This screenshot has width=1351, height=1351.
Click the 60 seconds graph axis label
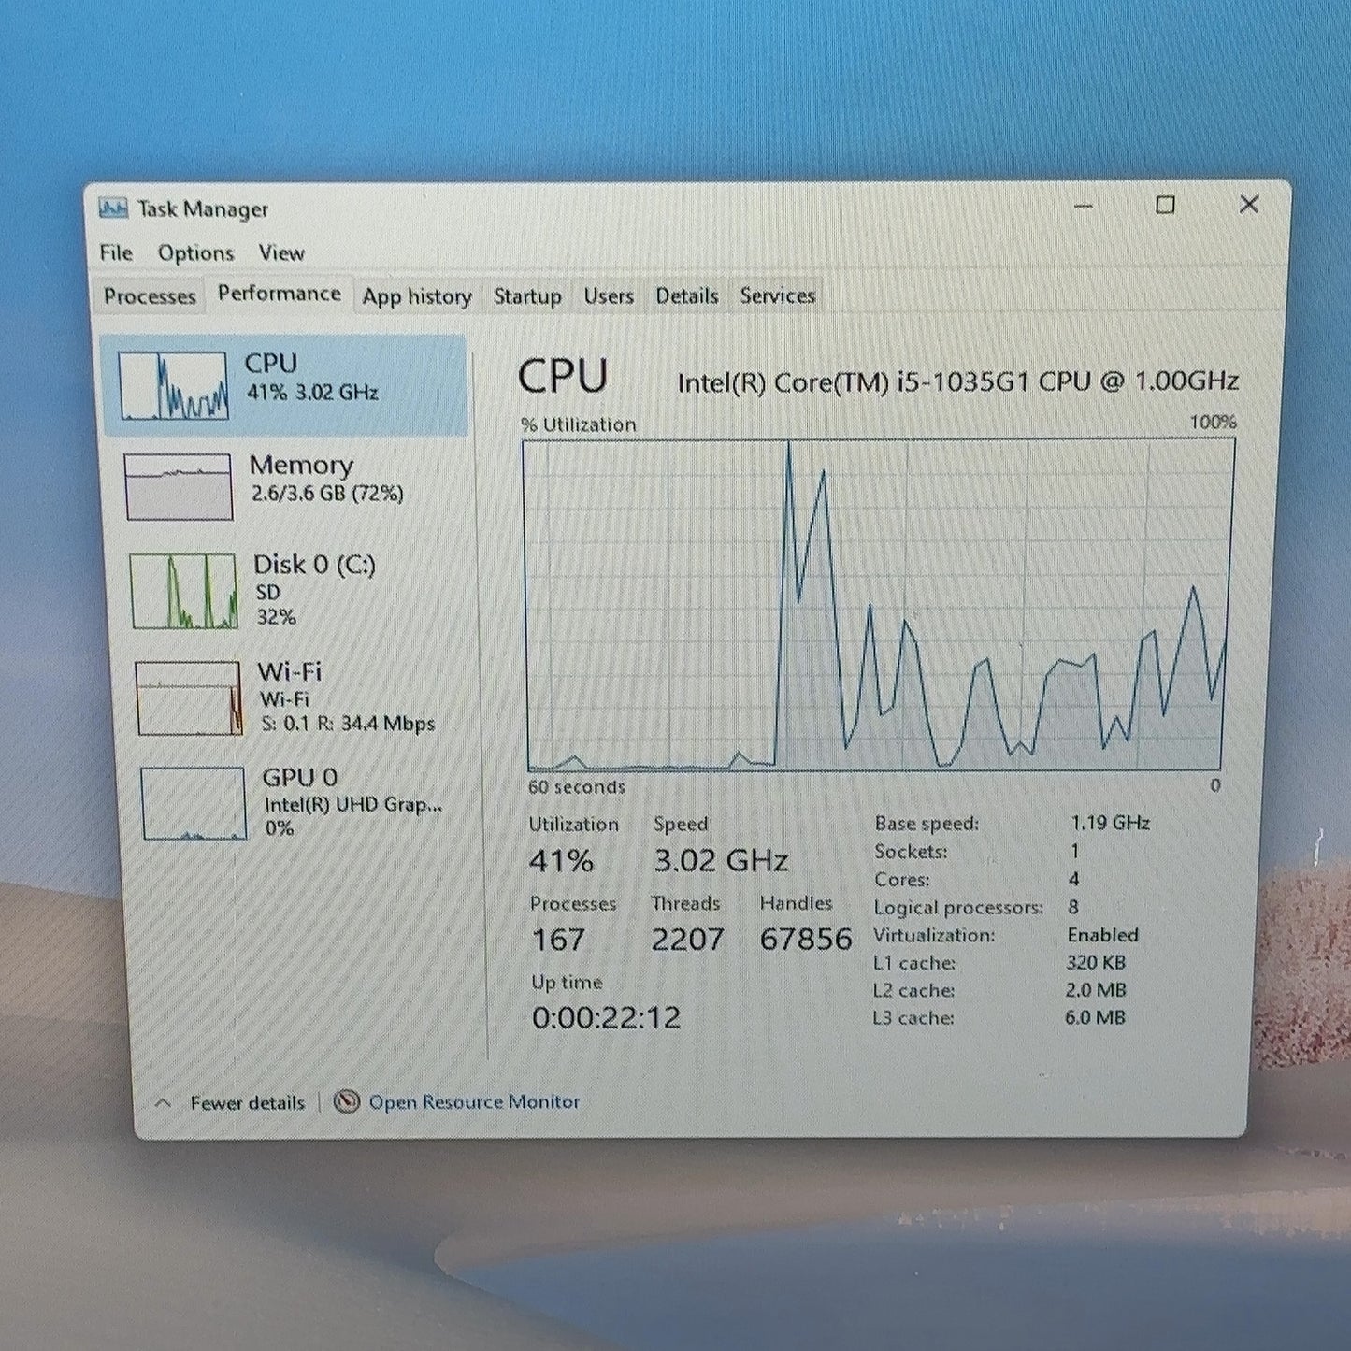577,787
